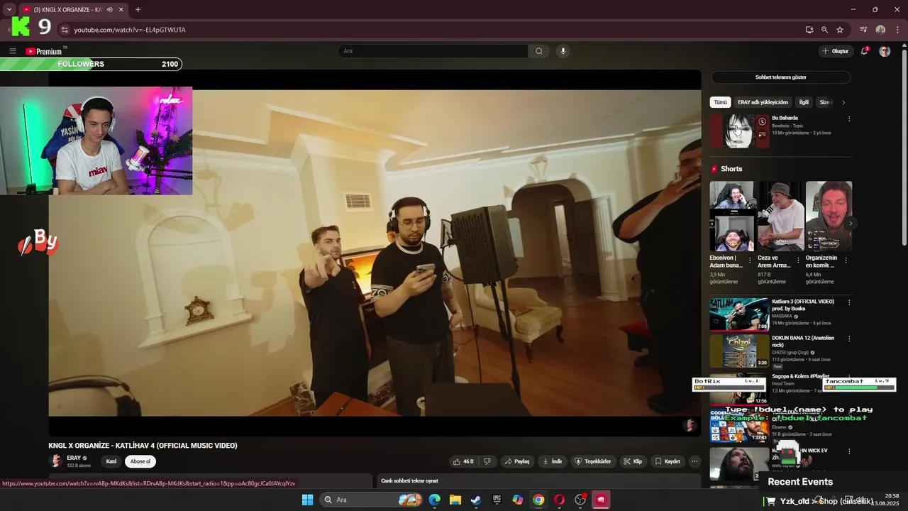Go to the YouTube Premium home logo
The image size is (908, 511).
pyautogui.click(x=44, y=51)
